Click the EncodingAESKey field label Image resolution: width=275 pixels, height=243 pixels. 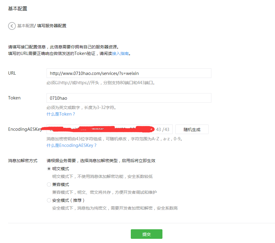click(25, 130)
